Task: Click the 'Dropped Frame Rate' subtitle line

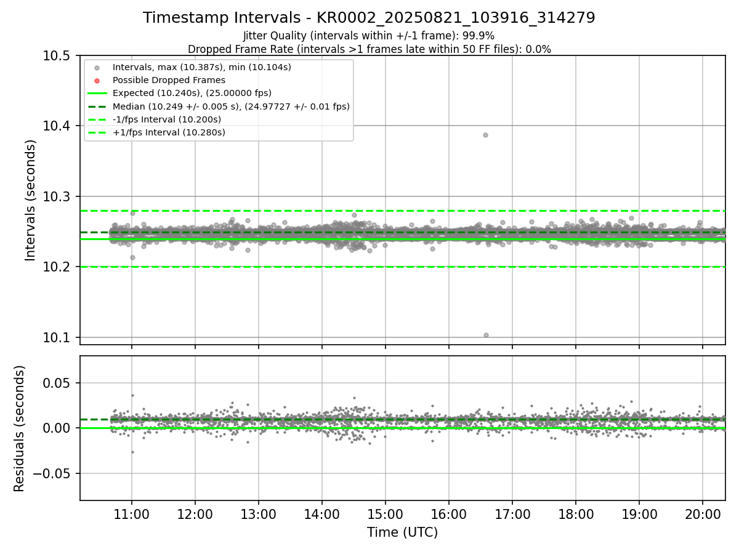Action: coord(369,49)
